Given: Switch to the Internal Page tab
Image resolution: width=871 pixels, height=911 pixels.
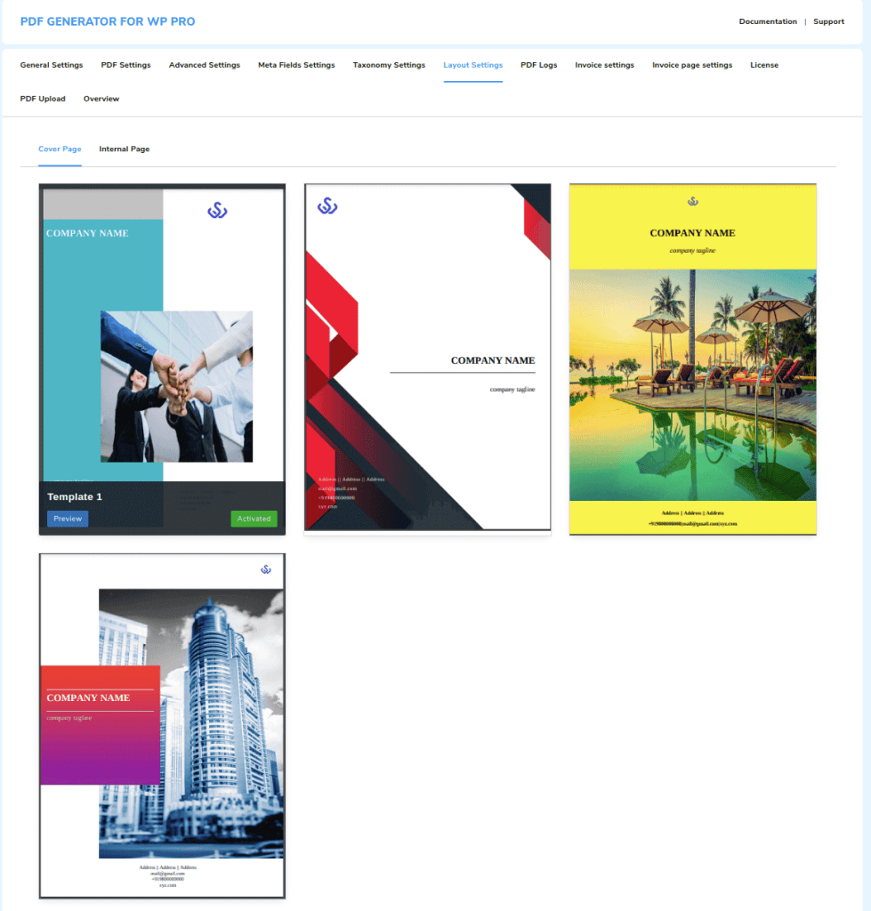Looking at the screenshot, I should click(124, 149).
